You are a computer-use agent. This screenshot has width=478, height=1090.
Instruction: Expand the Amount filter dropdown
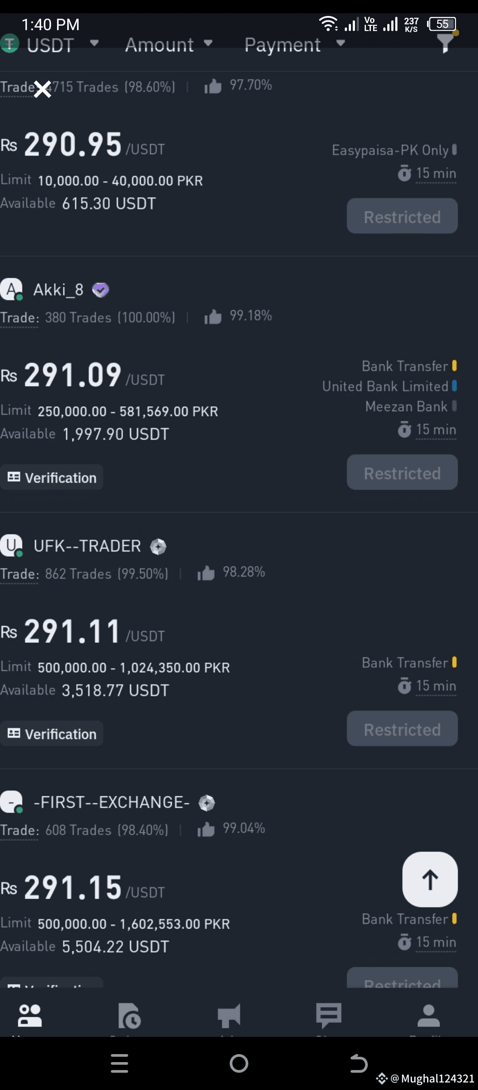[169, 45]
